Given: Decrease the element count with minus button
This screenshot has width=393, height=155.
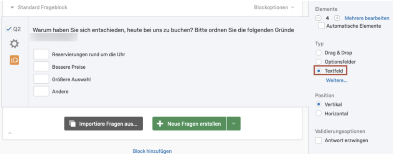Looking at the screenshot, I should 318,18.
